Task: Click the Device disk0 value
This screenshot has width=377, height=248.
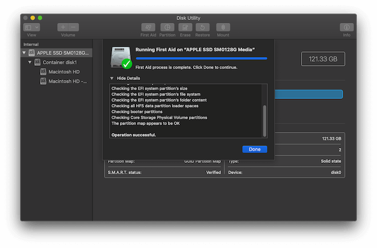Action: (336, 173)
